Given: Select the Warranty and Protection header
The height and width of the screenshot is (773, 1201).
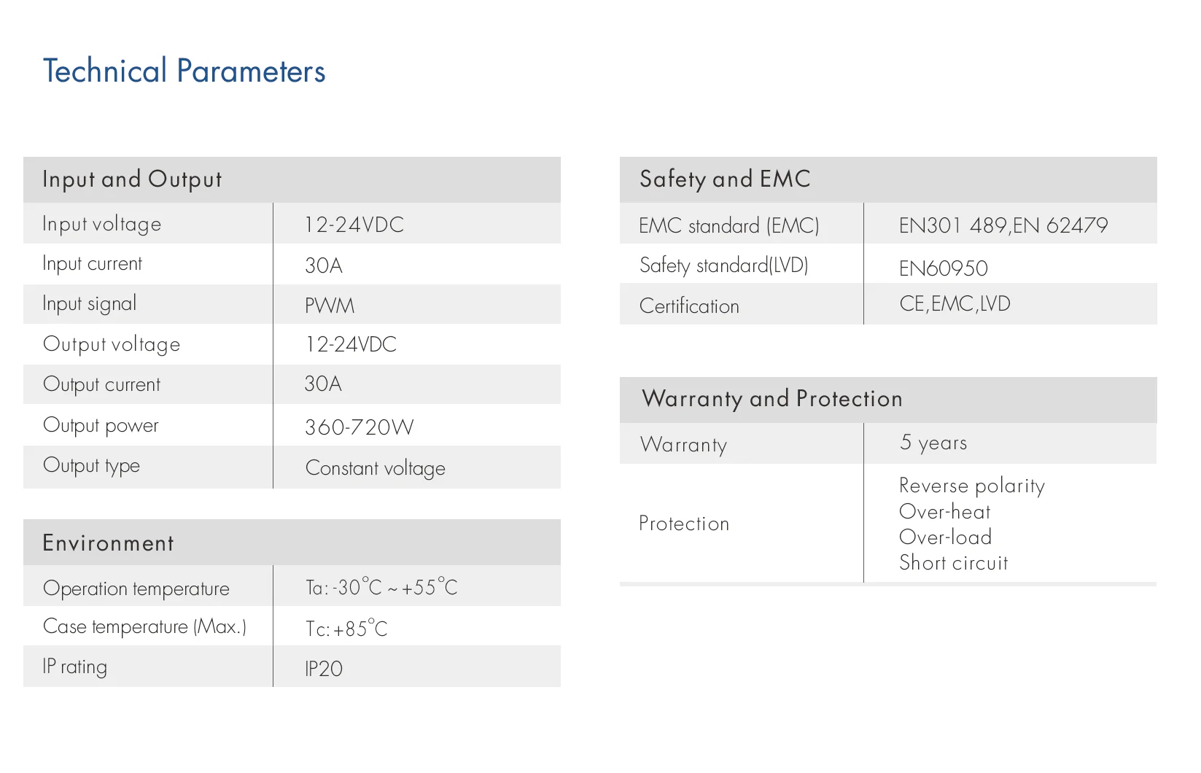Looking at the screenshot, I should point(772,399).
